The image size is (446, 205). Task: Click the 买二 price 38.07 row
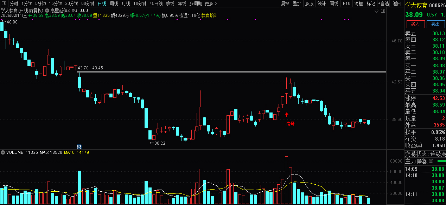(x=425, y=72)
